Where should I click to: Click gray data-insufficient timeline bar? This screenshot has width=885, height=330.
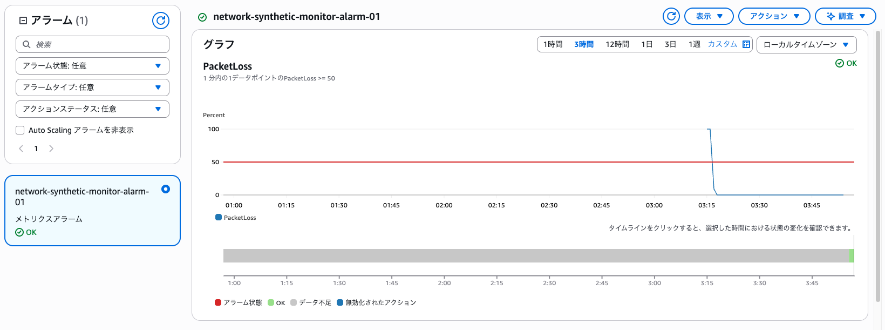tap(536, 255)
